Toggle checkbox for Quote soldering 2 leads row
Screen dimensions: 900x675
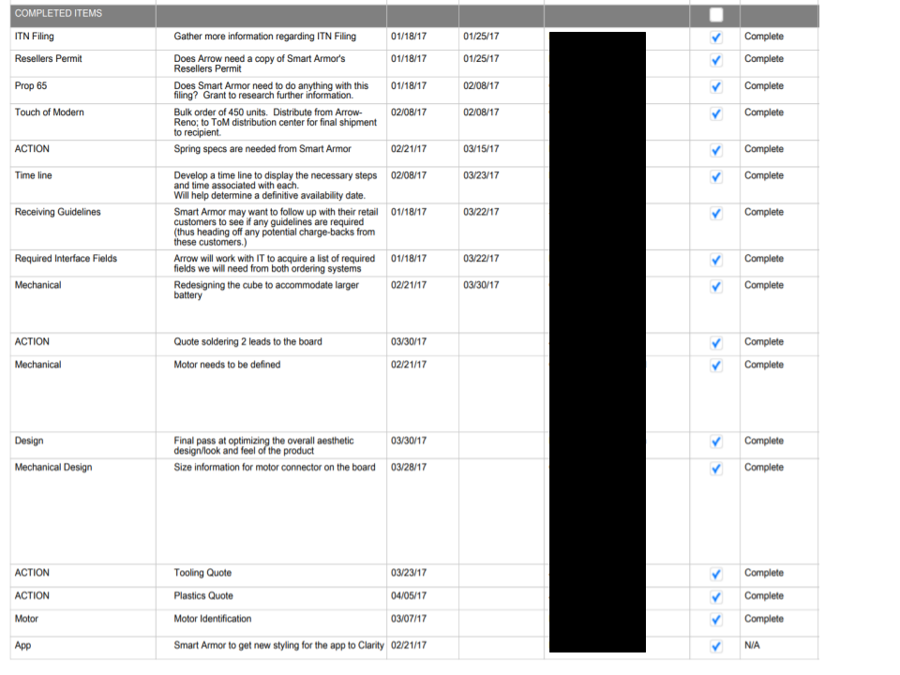[x=715, y=343]
